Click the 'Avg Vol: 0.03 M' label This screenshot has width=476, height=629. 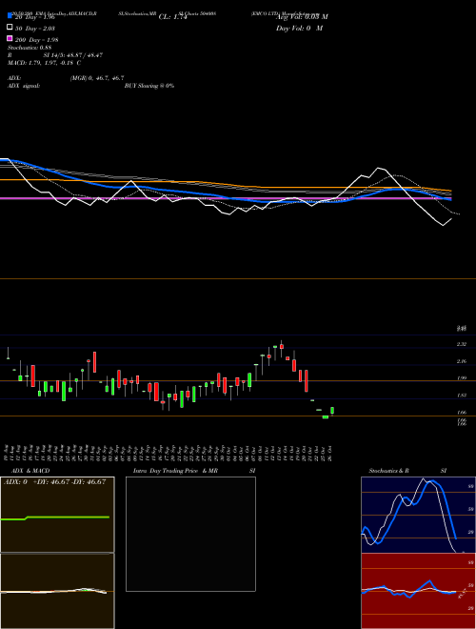coord(302,17)
